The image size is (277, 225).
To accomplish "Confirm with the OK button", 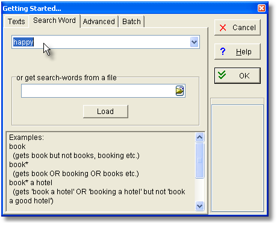I will pyautogui.click(x=237, y=76).
